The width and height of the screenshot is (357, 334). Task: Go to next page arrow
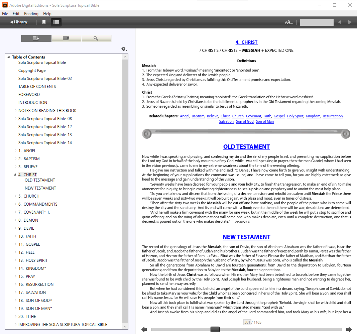(349, 329)
